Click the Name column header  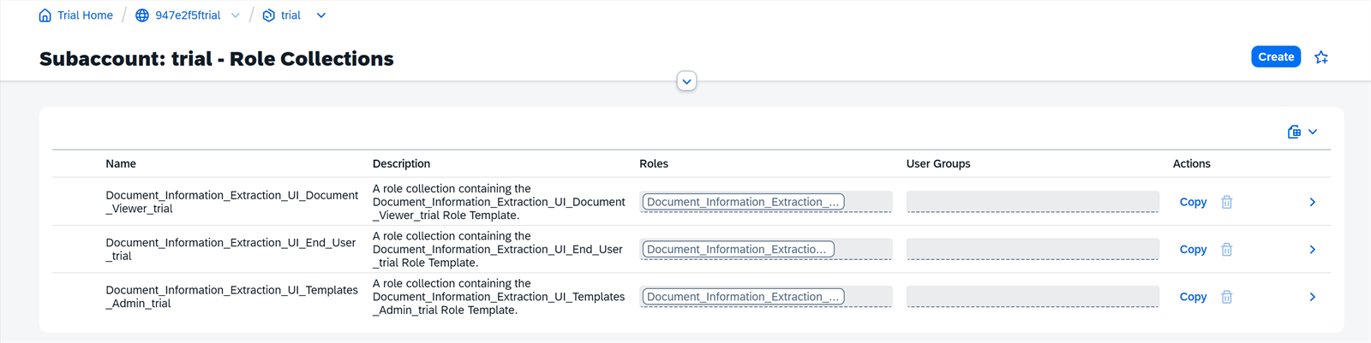(x=121, y=163)
